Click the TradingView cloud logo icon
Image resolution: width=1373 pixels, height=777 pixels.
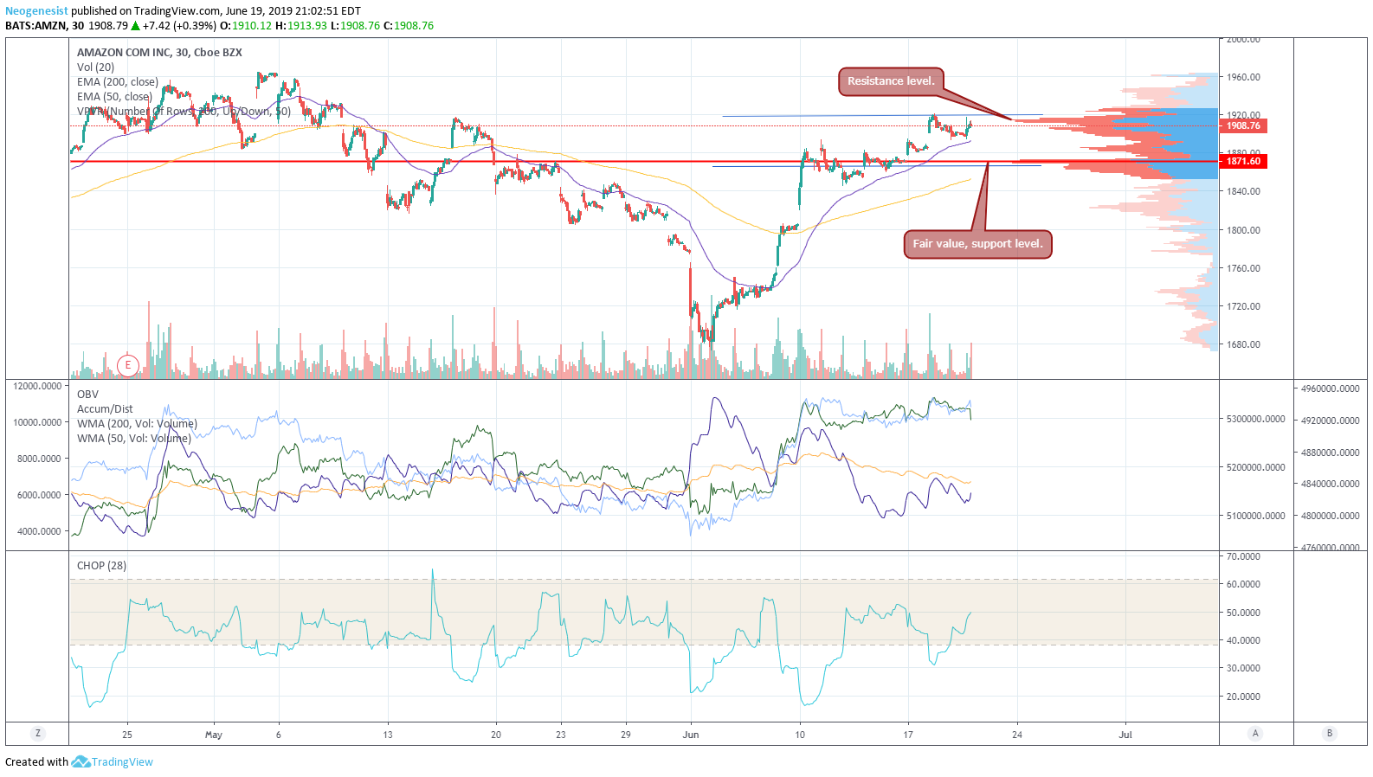(81, 761)
